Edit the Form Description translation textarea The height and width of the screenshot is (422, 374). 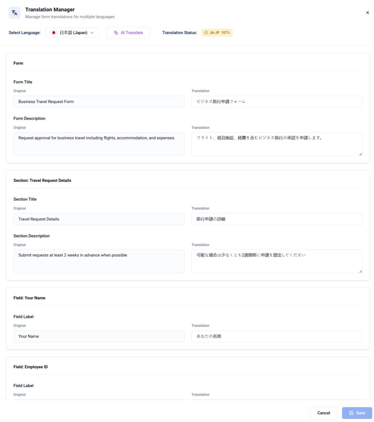point(277,144)
